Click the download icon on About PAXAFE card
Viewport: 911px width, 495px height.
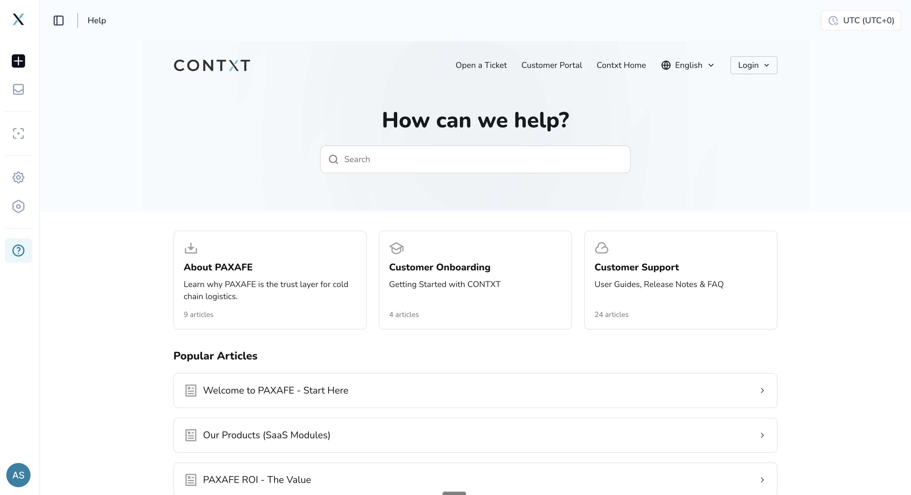191,248
